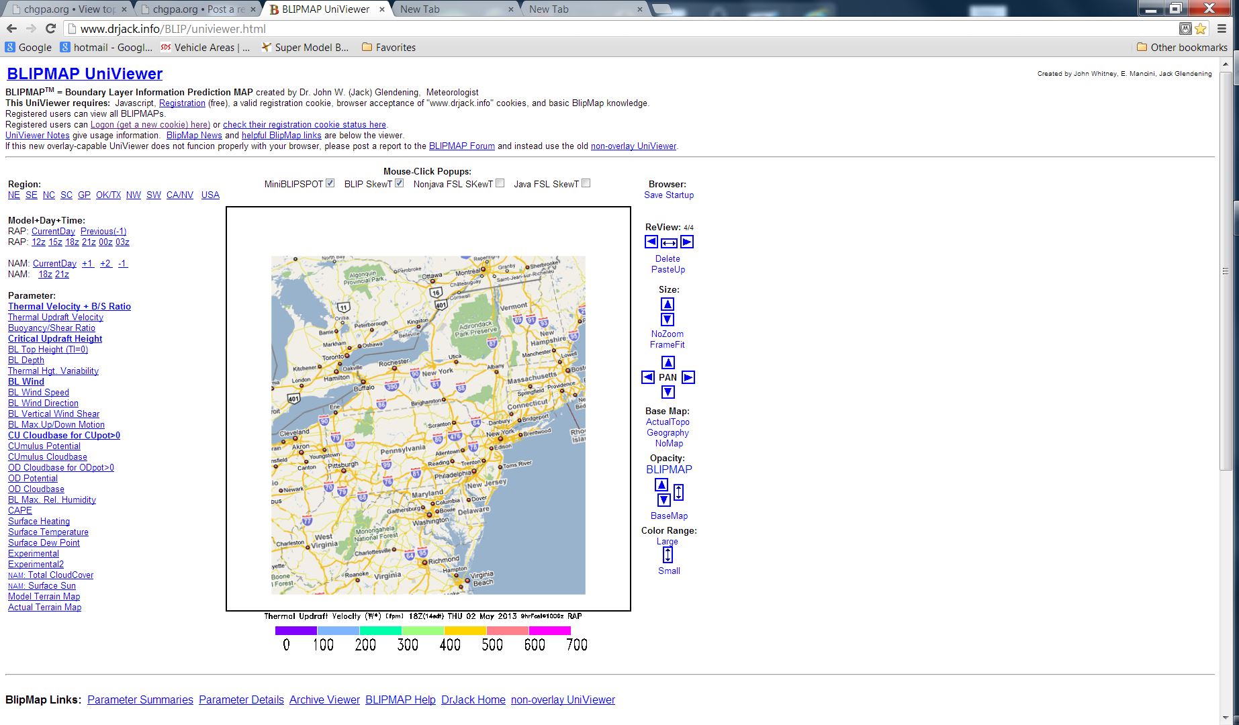Viewport: 1239px width, 725px height.
Task: Open the Critical Updraft Height parameter
Action: coord(55,339)
